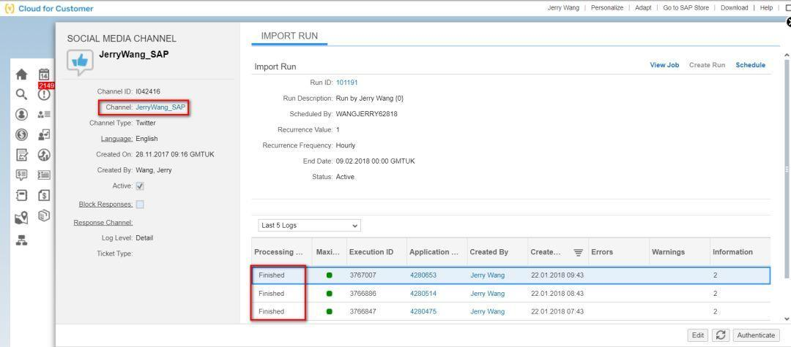Click the Response Channel field label

tap(103, 223)
